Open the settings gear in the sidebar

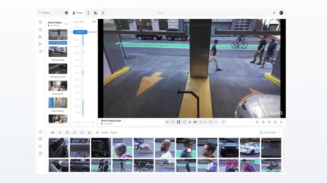40,132
